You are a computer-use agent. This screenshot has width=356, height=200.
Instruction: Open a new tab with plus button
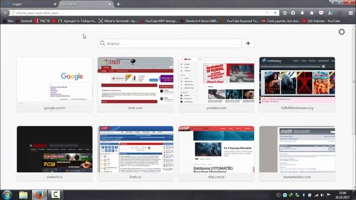click(x=118, y=4)
